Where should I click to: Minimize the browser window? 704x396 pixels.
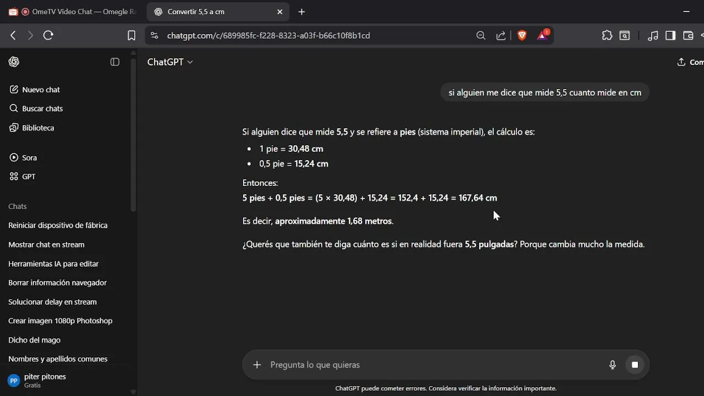(686, 12)
